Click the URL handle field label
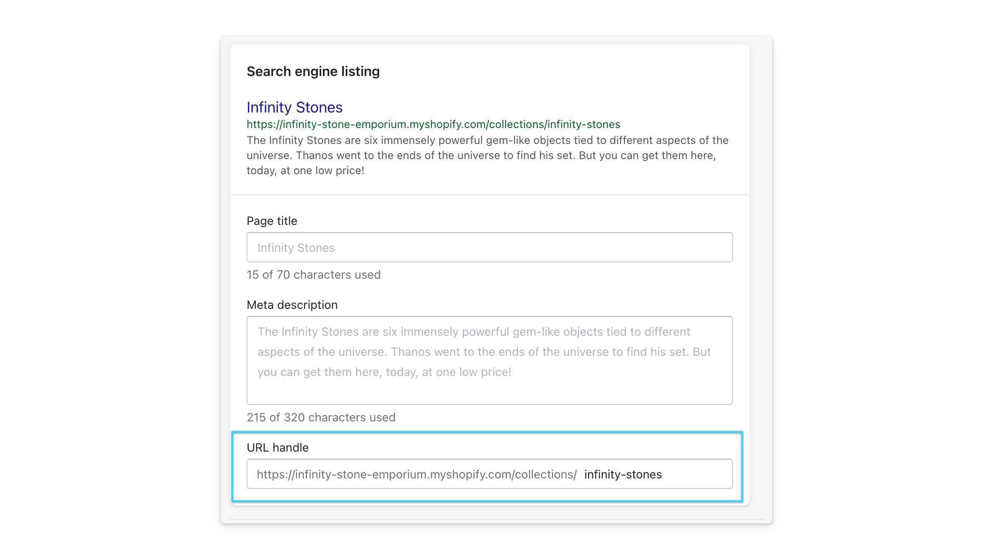Image resolution: width=993 pixels, height=559 pixels. click(278, 447)
